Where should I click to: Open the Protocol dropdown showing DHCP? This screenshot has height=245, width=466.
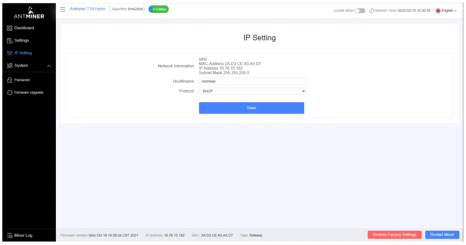click(x=252, y=91)
